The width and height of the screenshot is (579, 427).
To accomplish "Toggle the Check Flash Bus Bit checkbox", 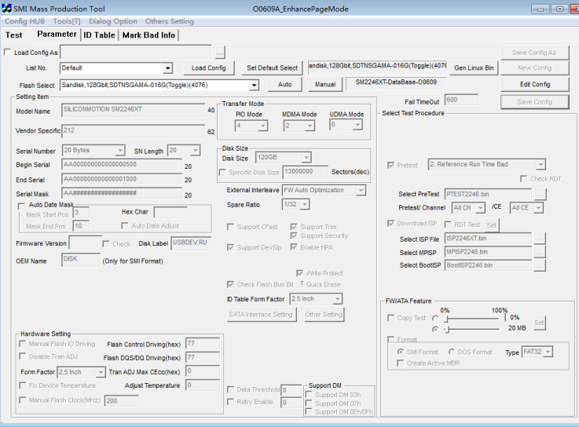I will click(x=230, y=284).
